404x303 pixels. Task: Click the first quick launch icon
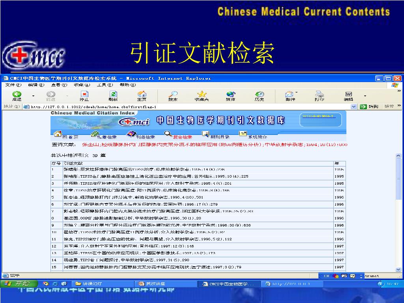(x=46, y=284)
